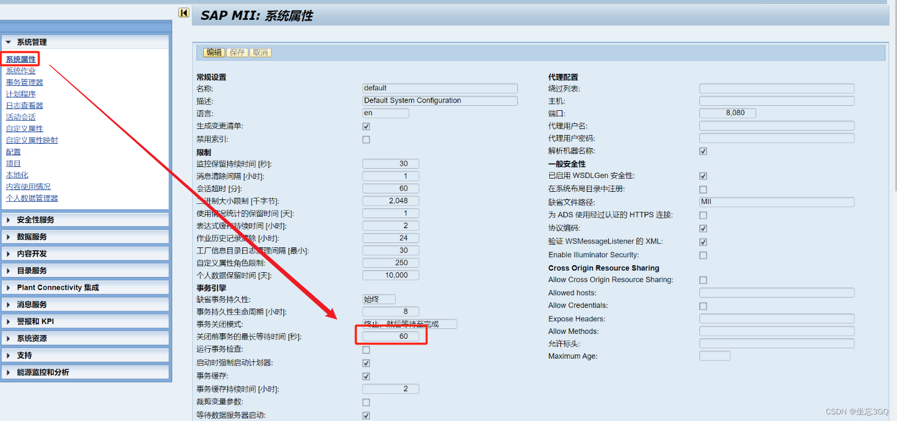Toggle the 裁剪变量参数 checkbox
Image resolution: width=897 pixels, height=421 pixels.
click(366, 402)
